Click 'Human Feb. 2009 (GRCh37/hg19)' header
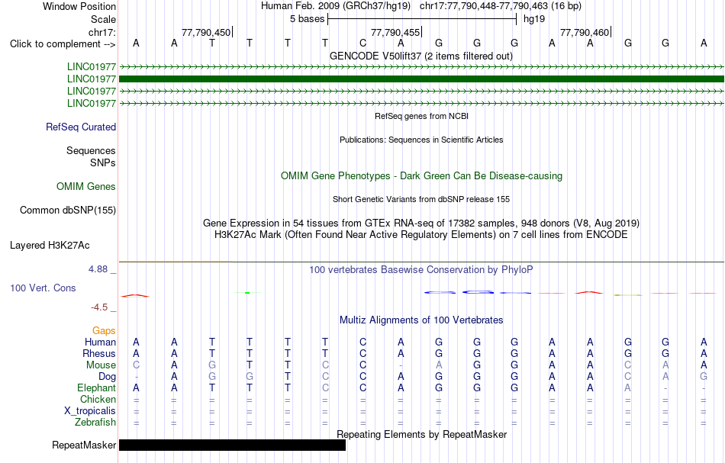The image size is (725, 463). (x=336, y=6)
